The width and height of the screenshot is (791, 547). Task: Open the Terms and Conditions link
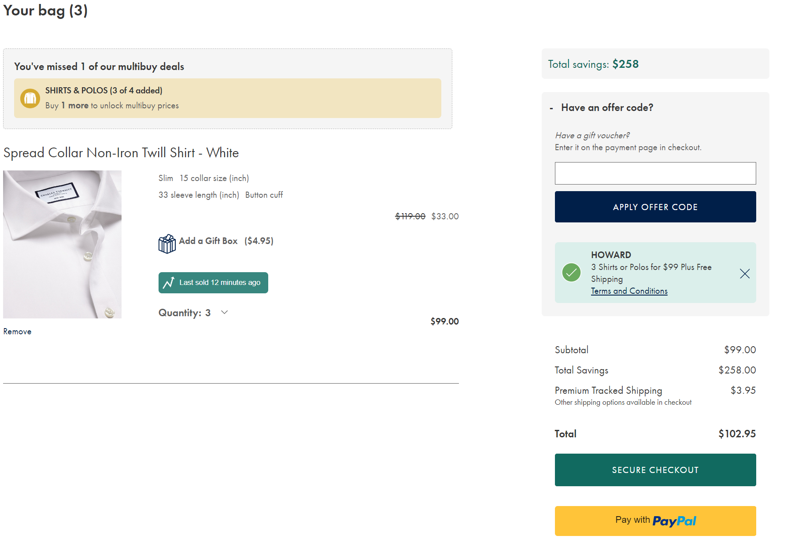click(x=629, y=291)
